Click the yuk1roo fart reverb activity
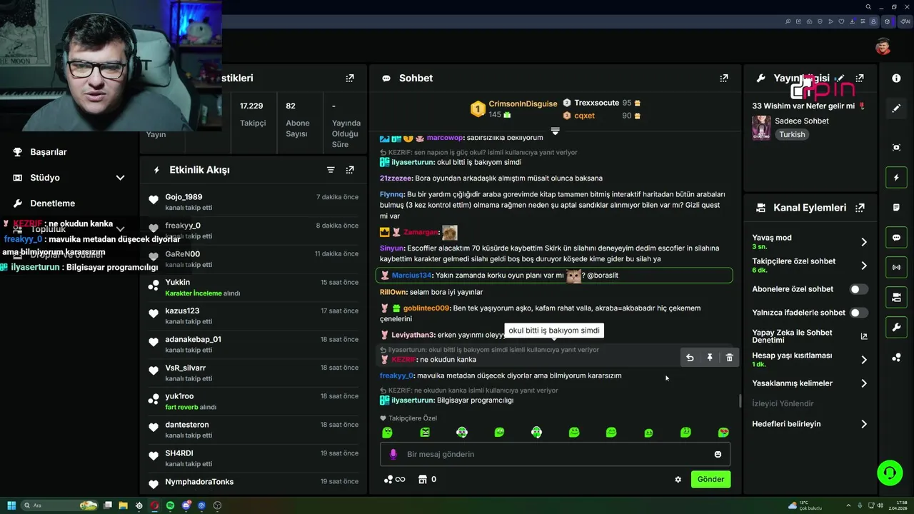 (253, 401)
